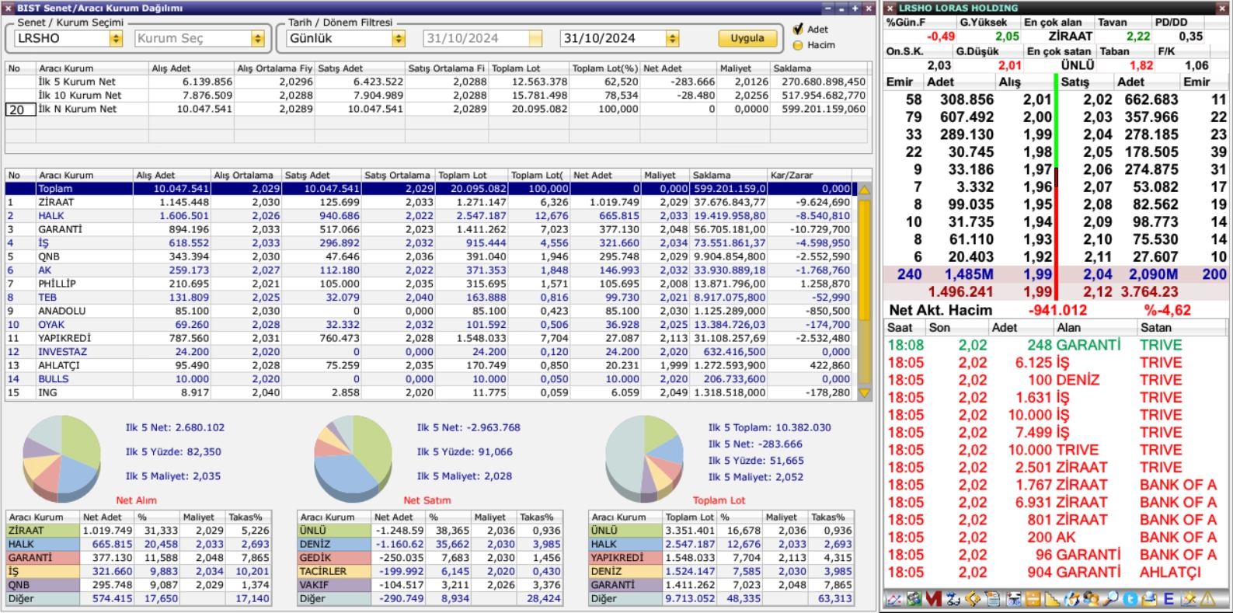The height and width of the screenshot is (613, 1233).
Task: Open the end date 31/10/2024 dropdown
Action: pyautogui.click(x=672, y=38)
